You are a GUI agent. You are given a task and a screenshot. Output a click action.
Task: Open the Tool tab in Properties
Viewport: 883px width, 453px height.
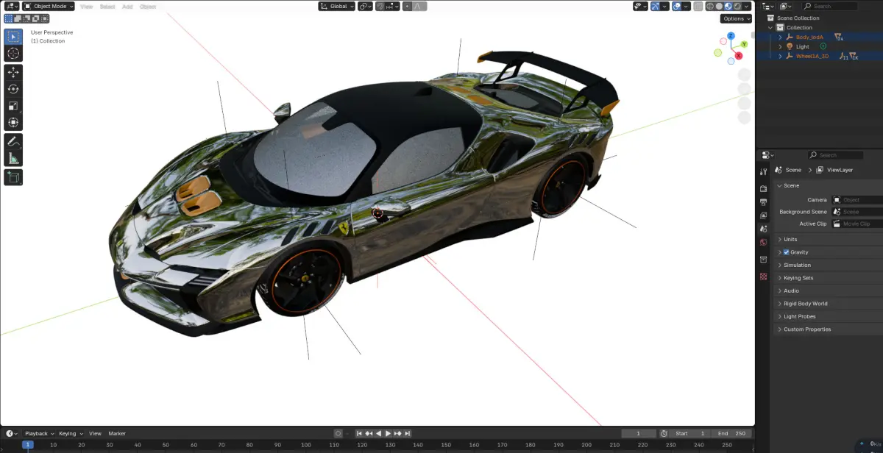763,171
